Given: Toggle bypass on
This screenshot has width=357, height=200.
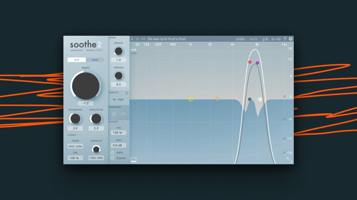Looking at the screenshot, I should 113,158.
